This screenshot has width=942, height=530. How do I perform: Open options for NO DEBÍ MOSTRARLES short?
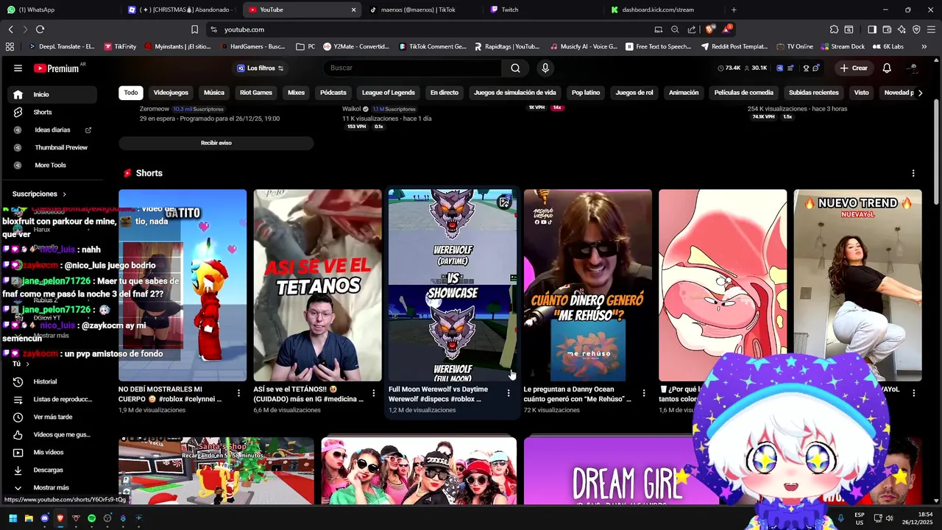238,393
